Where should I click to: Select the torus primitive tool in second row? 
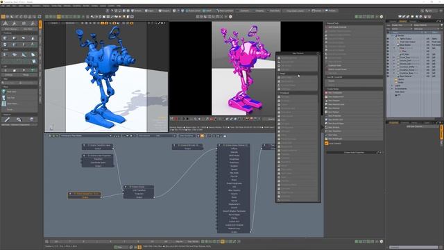coord(6,44)
